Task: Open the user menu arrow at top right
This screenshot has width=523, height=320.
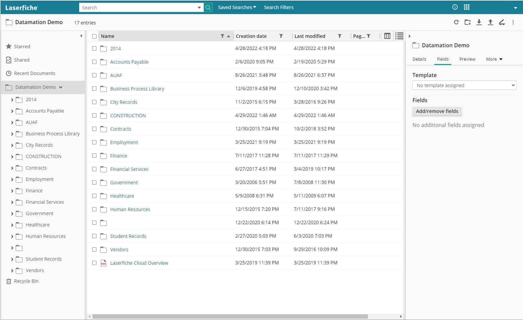Action: tap(515, 8)
